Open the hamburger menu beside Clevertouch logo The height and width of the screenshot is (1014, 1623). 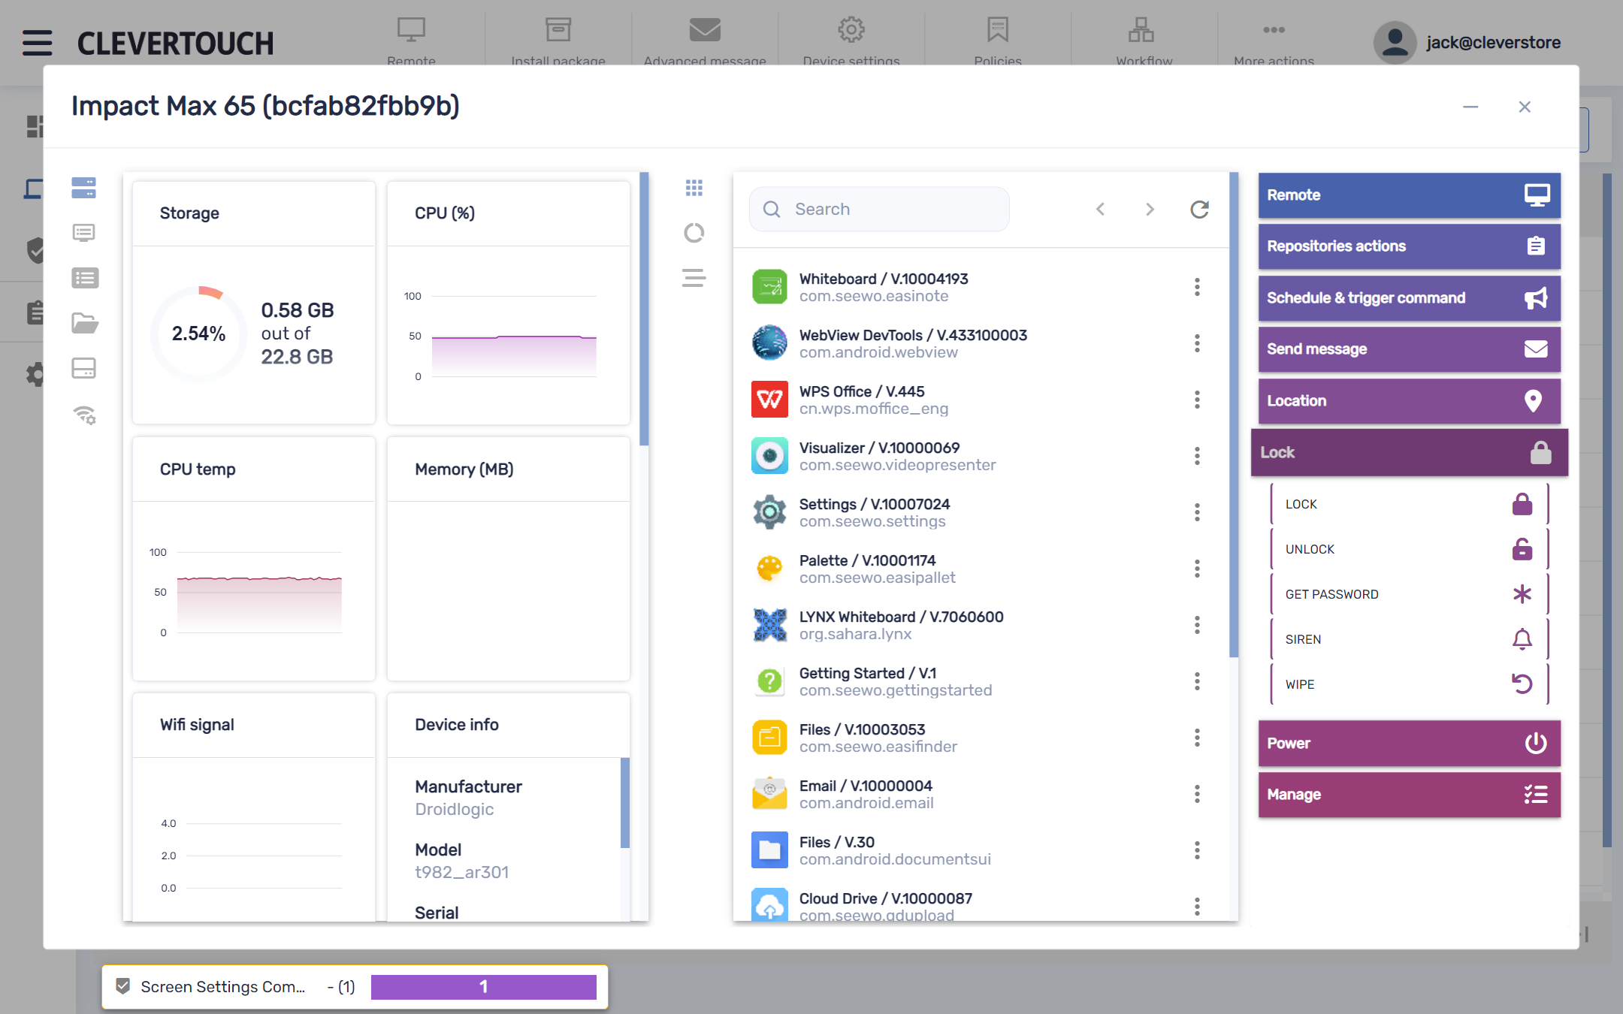[x=37, y=43]
